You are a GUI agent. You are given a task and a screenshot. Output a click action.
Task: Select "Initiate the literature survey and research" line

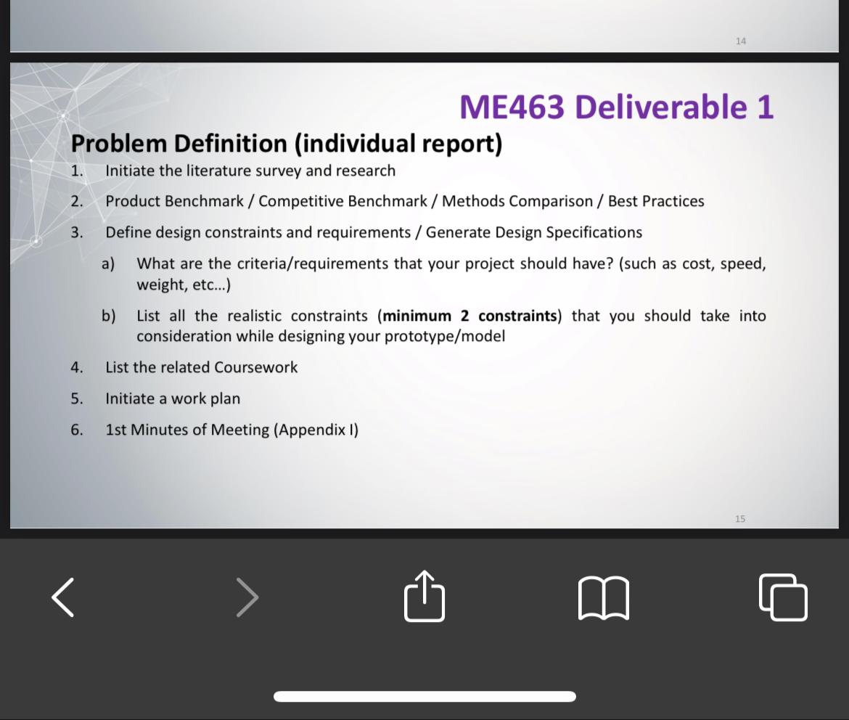point(250,171)
